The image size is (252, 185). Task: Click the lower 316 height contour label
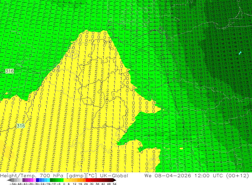(x=21, y=126)
